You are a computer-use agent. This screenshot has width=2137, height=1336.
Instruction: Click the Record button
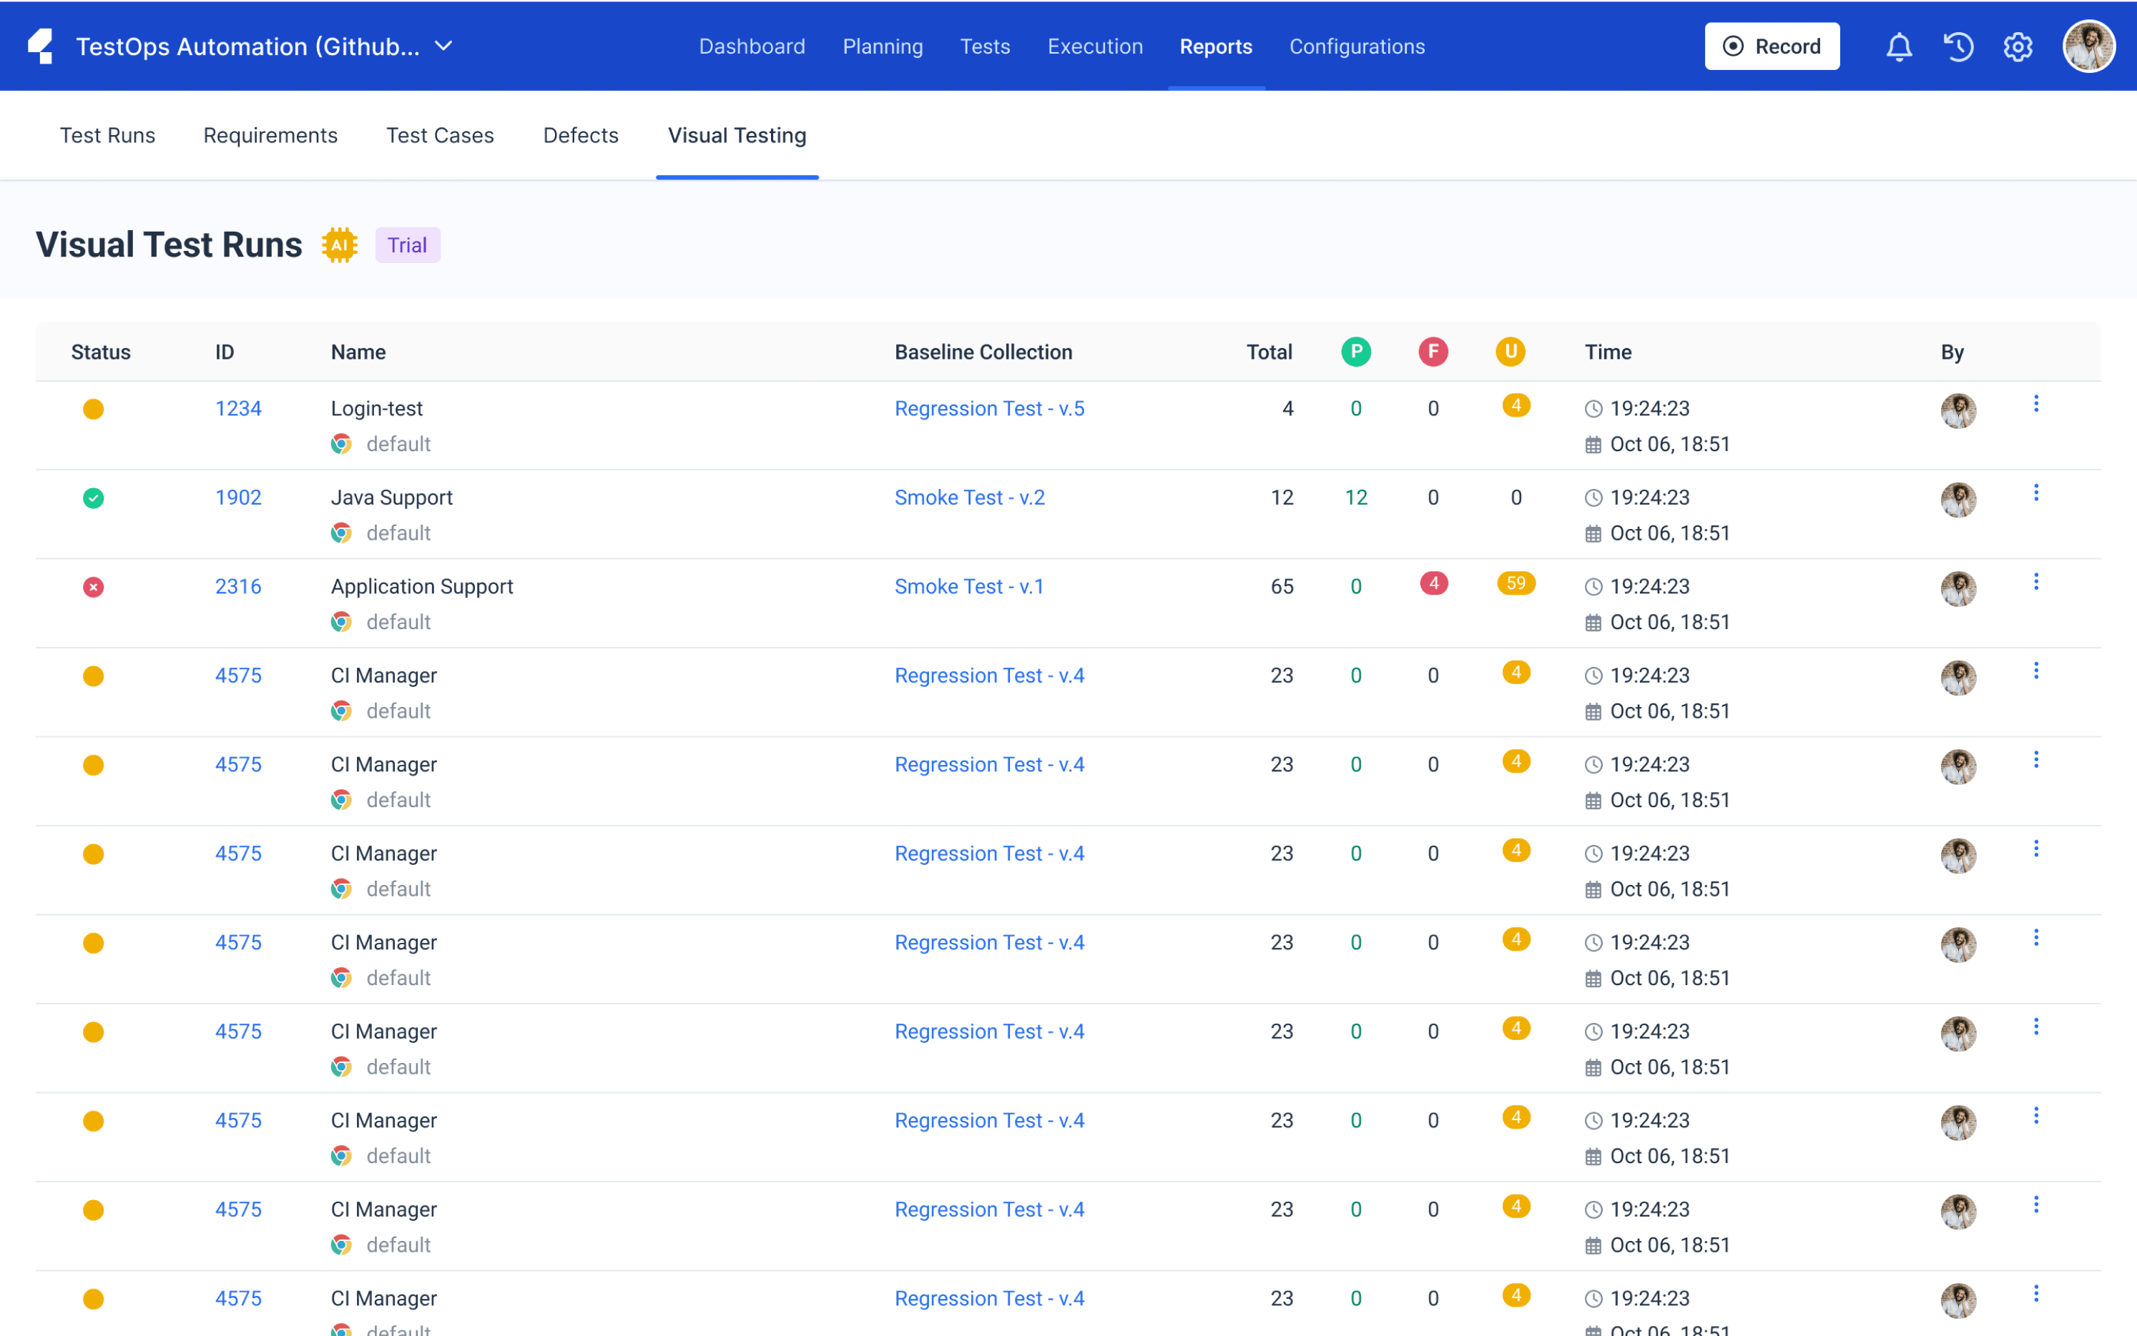[x=1772, y=47]
